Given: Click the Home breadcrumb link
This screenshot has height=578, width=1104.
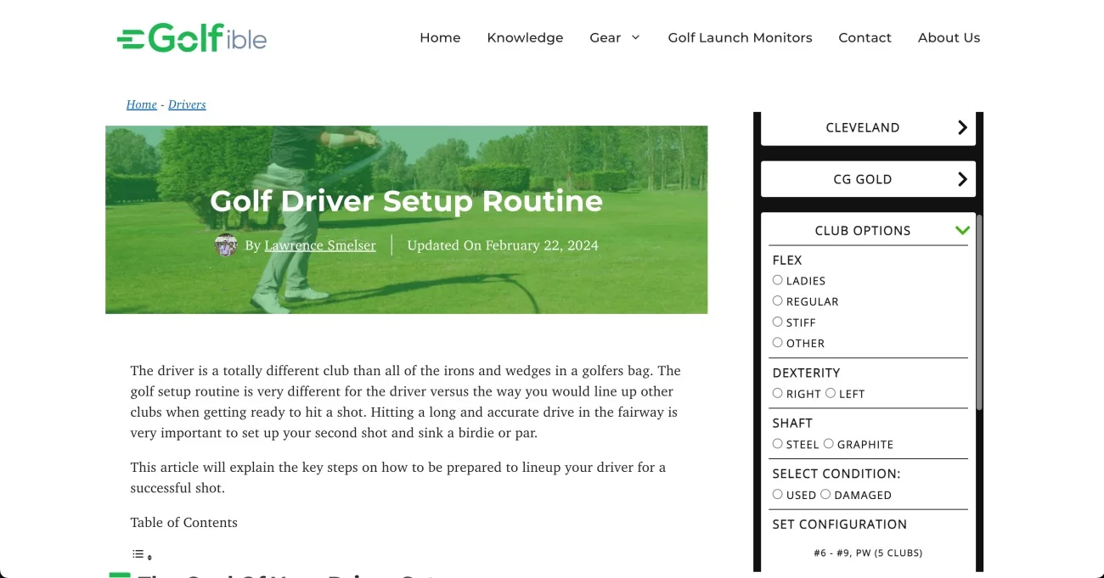Looking at the screenshot, I should (141, 104).
